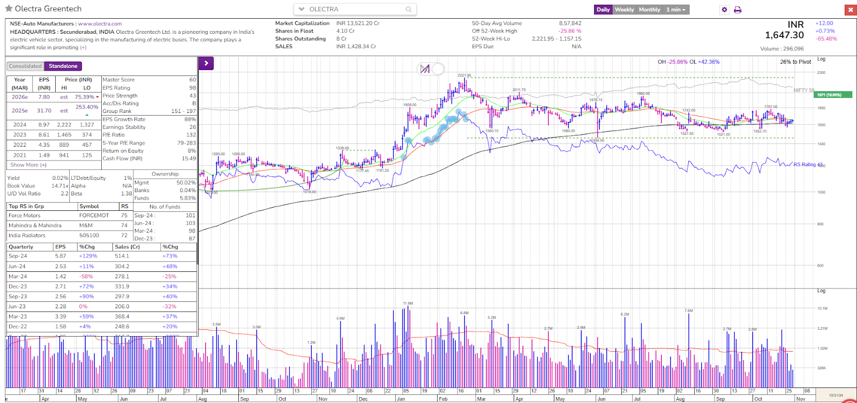
Task: Click Mahindra & Mahindra in Top RS group
Action: click(35, 226)
